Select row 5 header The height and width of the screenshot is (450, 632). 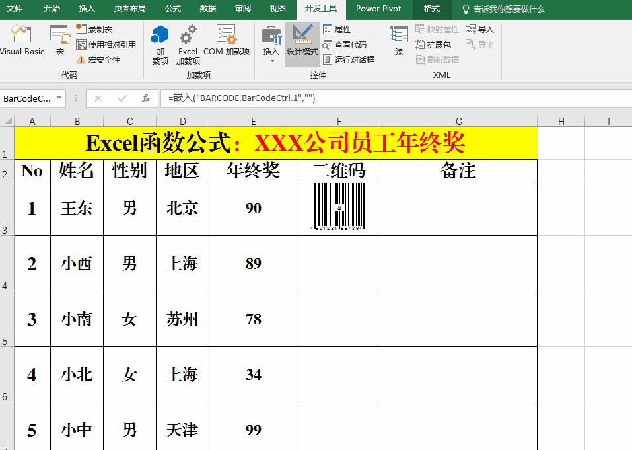pos(7,319)
